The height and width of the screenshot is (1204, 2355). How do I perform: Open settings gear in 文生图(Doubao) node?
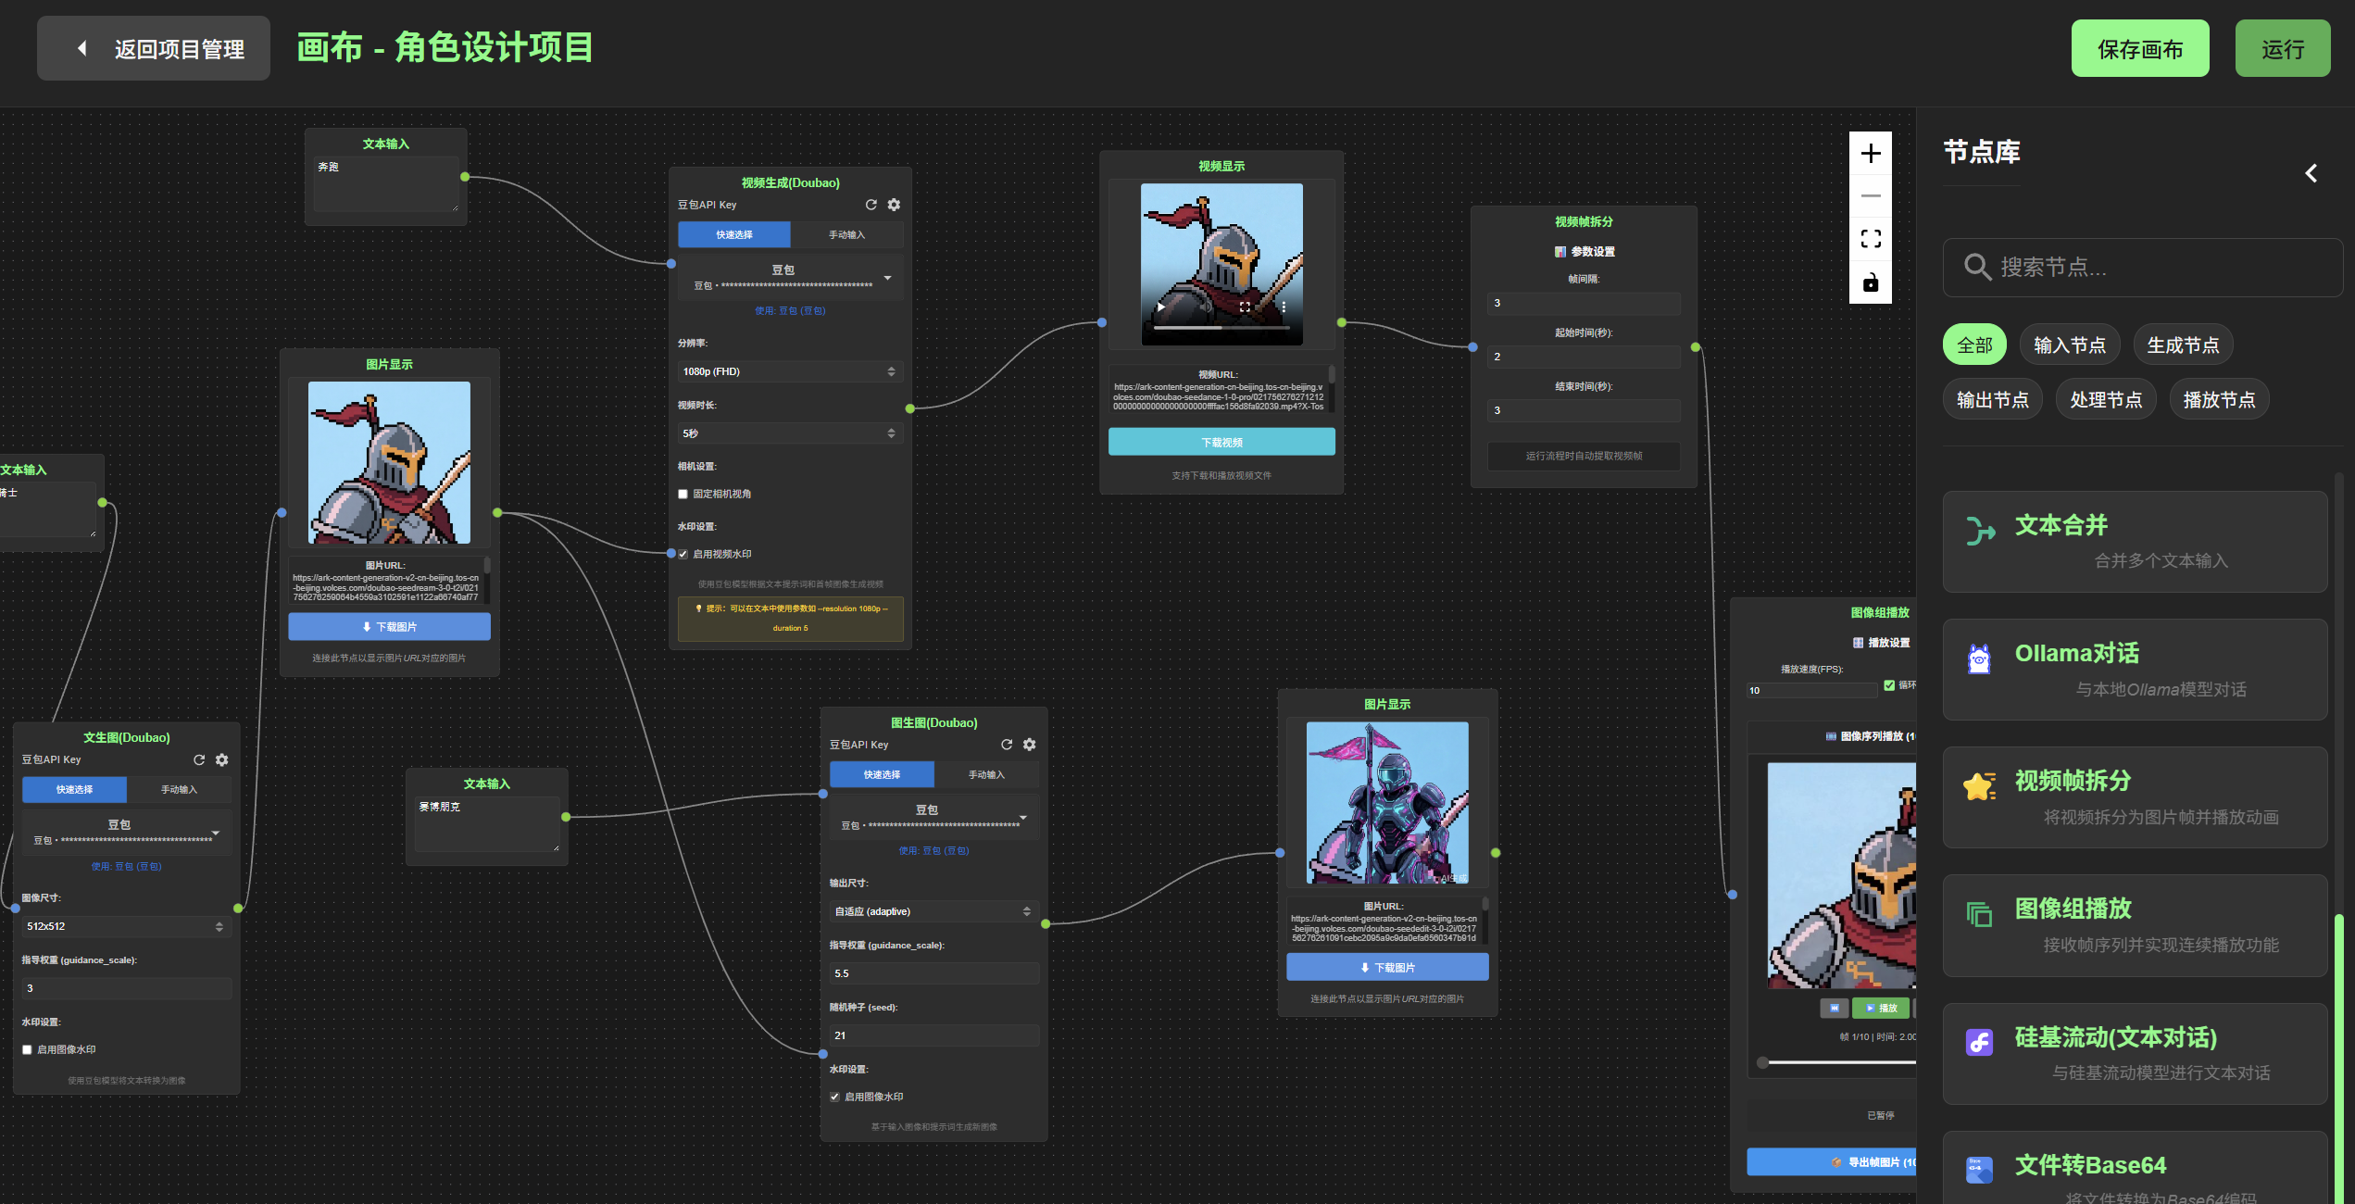click(222, 759)
